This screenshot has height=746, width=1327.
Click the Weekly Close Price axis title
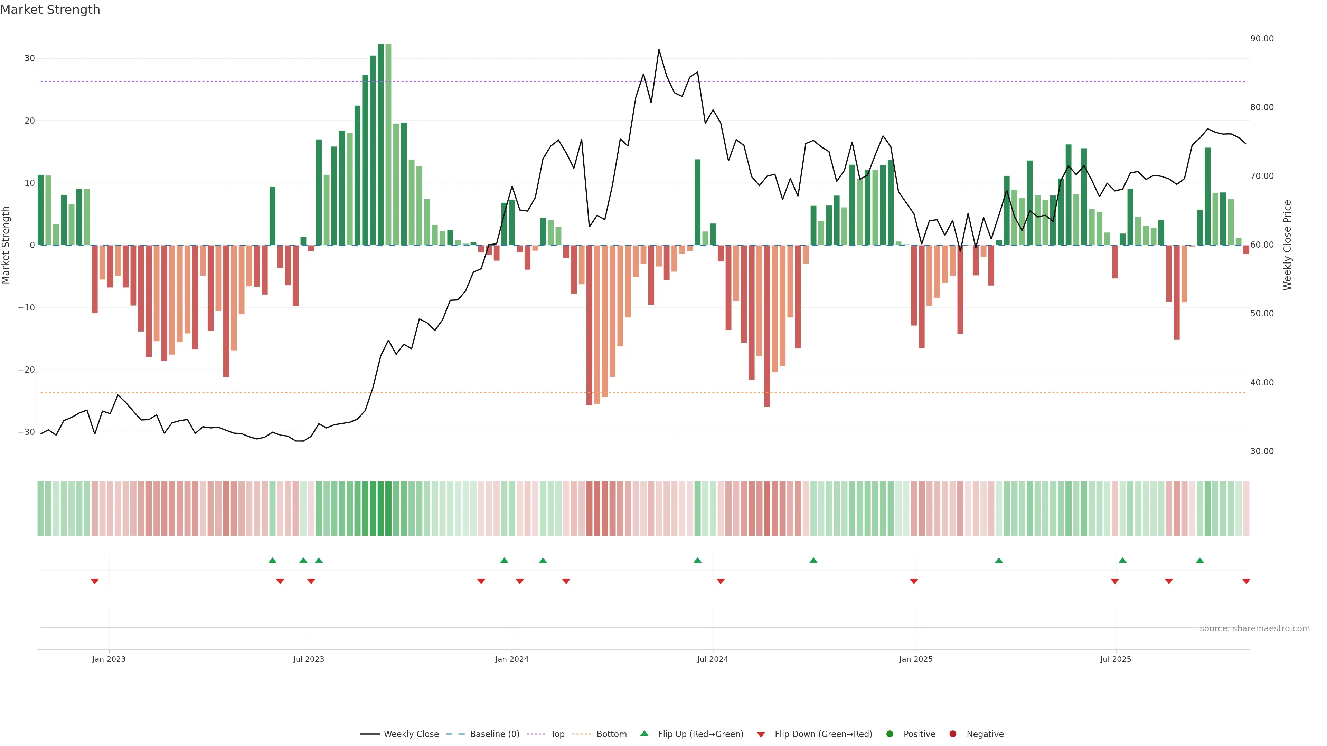[1287, 245]
